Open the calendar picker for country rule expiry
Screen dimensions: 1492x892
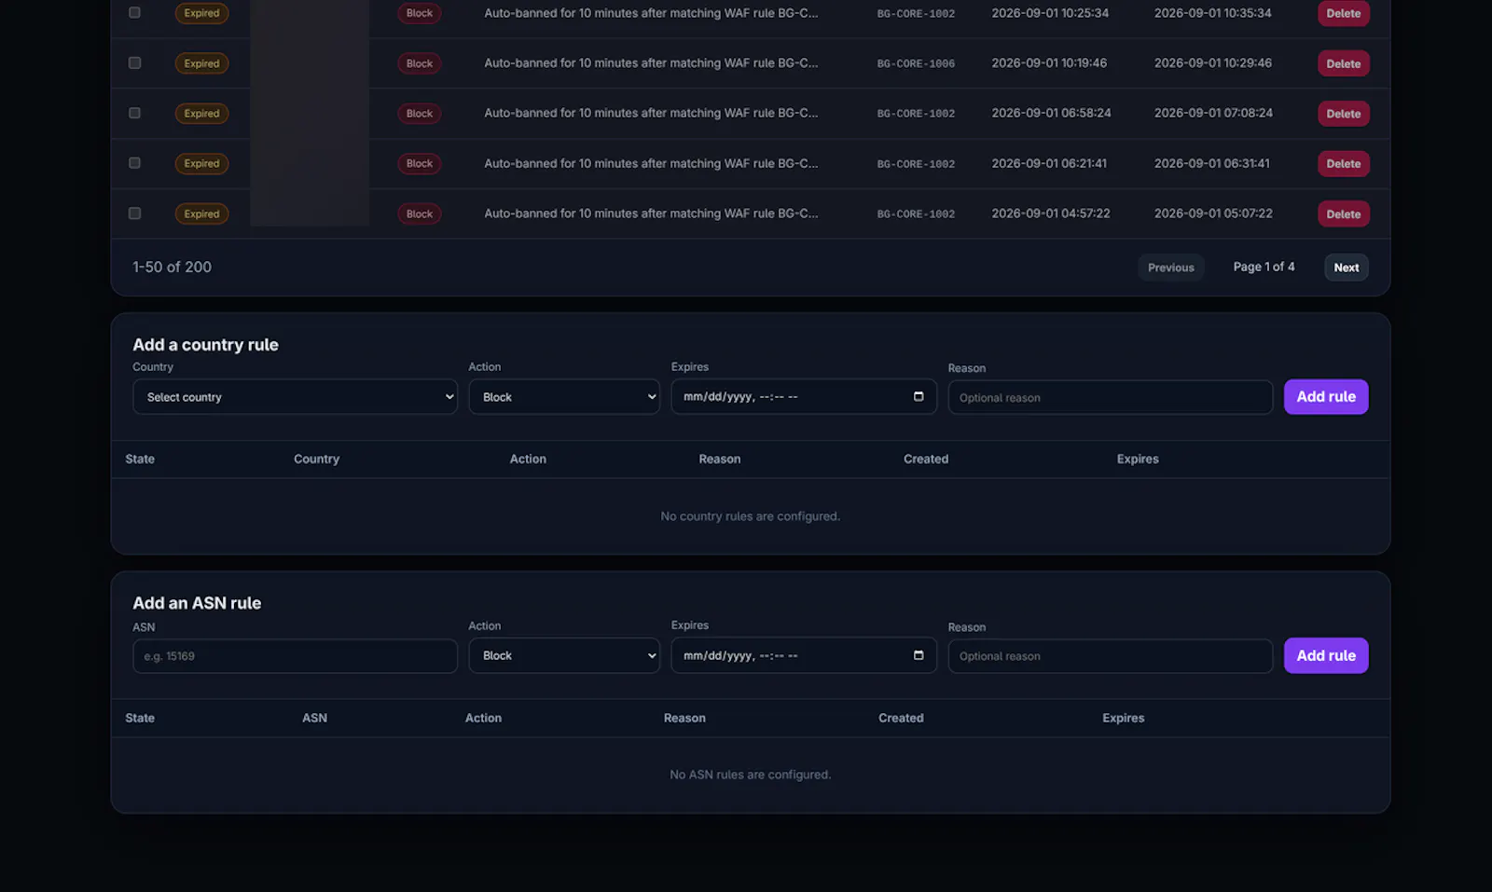pos(919,397)
